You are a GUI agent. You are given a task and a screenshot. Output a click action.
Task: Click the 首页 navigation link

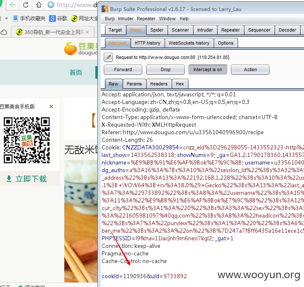pyautogui.click(x=76, y=72)
